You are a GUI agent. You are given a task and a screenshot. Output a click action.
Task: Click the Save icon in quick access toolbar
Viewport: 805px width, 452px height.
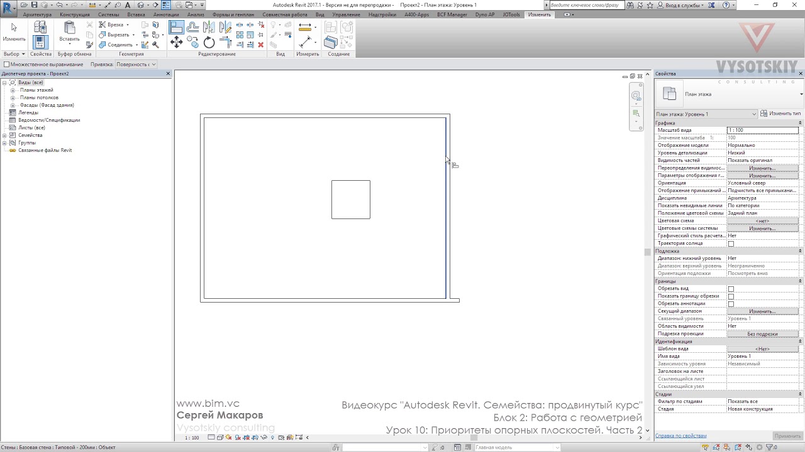[x=35, y=5]
